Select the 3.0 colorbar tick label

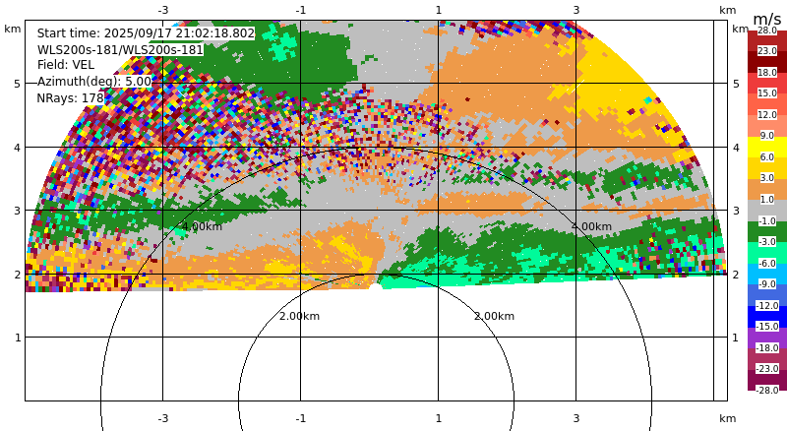pos(767,177)
